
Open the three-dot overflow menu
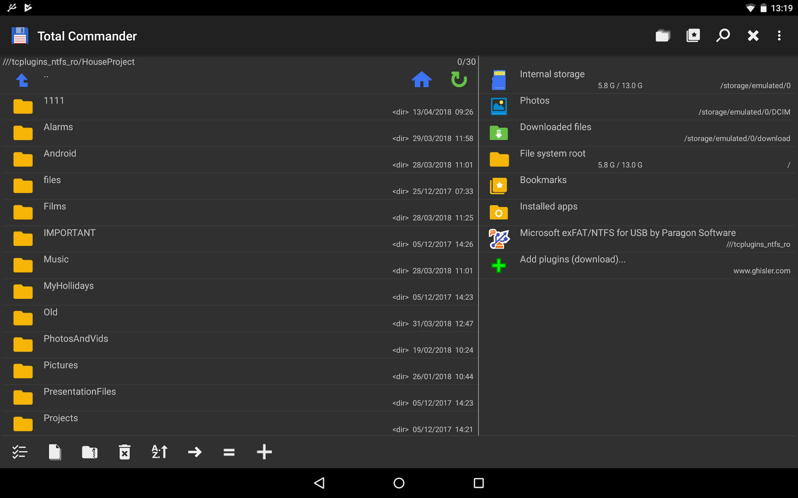(x=779, y=36)
